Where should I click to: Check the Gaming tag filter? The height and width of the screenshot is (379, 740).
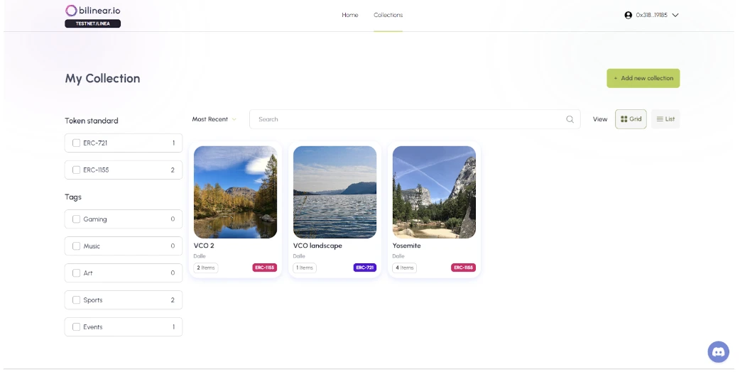76,219
